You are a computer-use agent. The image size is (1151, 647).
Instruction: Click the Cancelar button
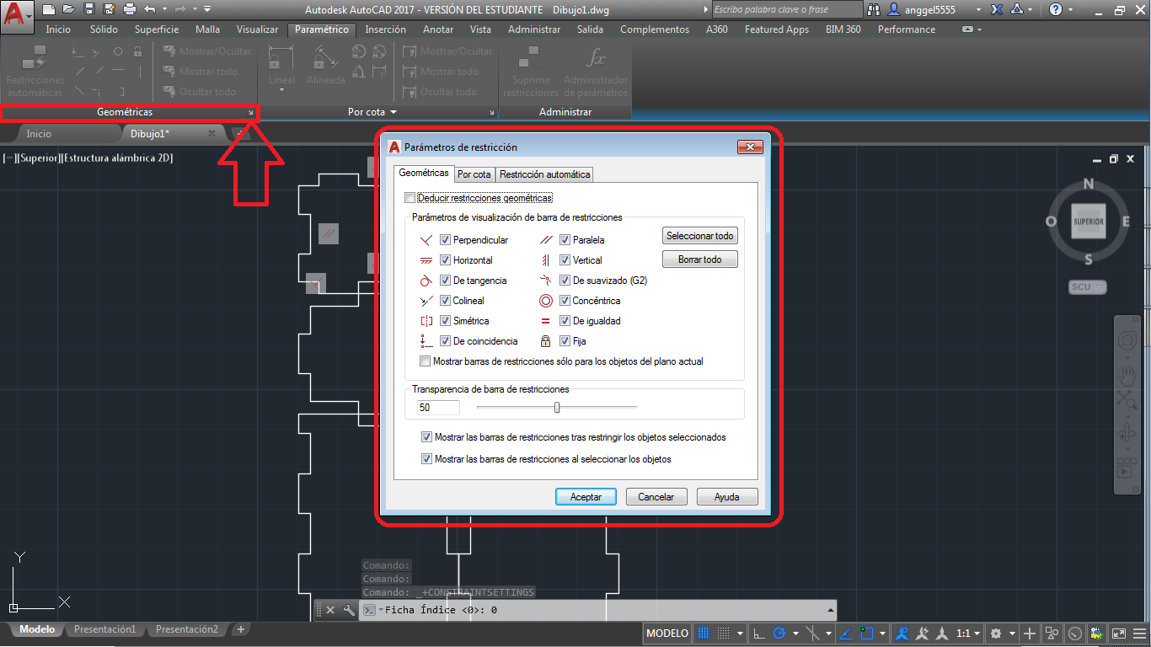(x=656, y=497)
